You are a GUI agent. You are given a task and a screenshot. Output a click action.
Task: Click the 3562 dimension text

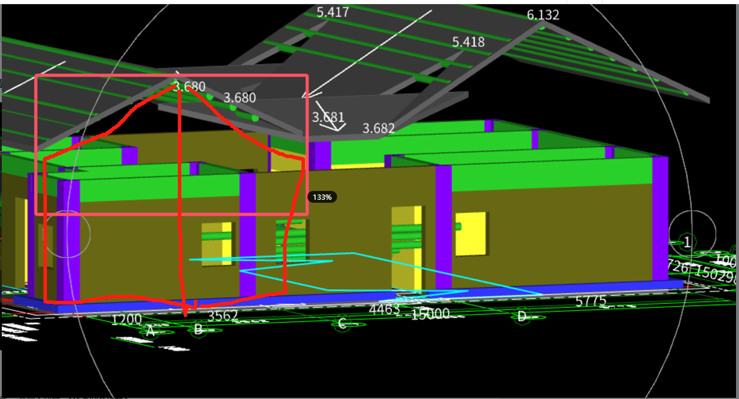222,316
